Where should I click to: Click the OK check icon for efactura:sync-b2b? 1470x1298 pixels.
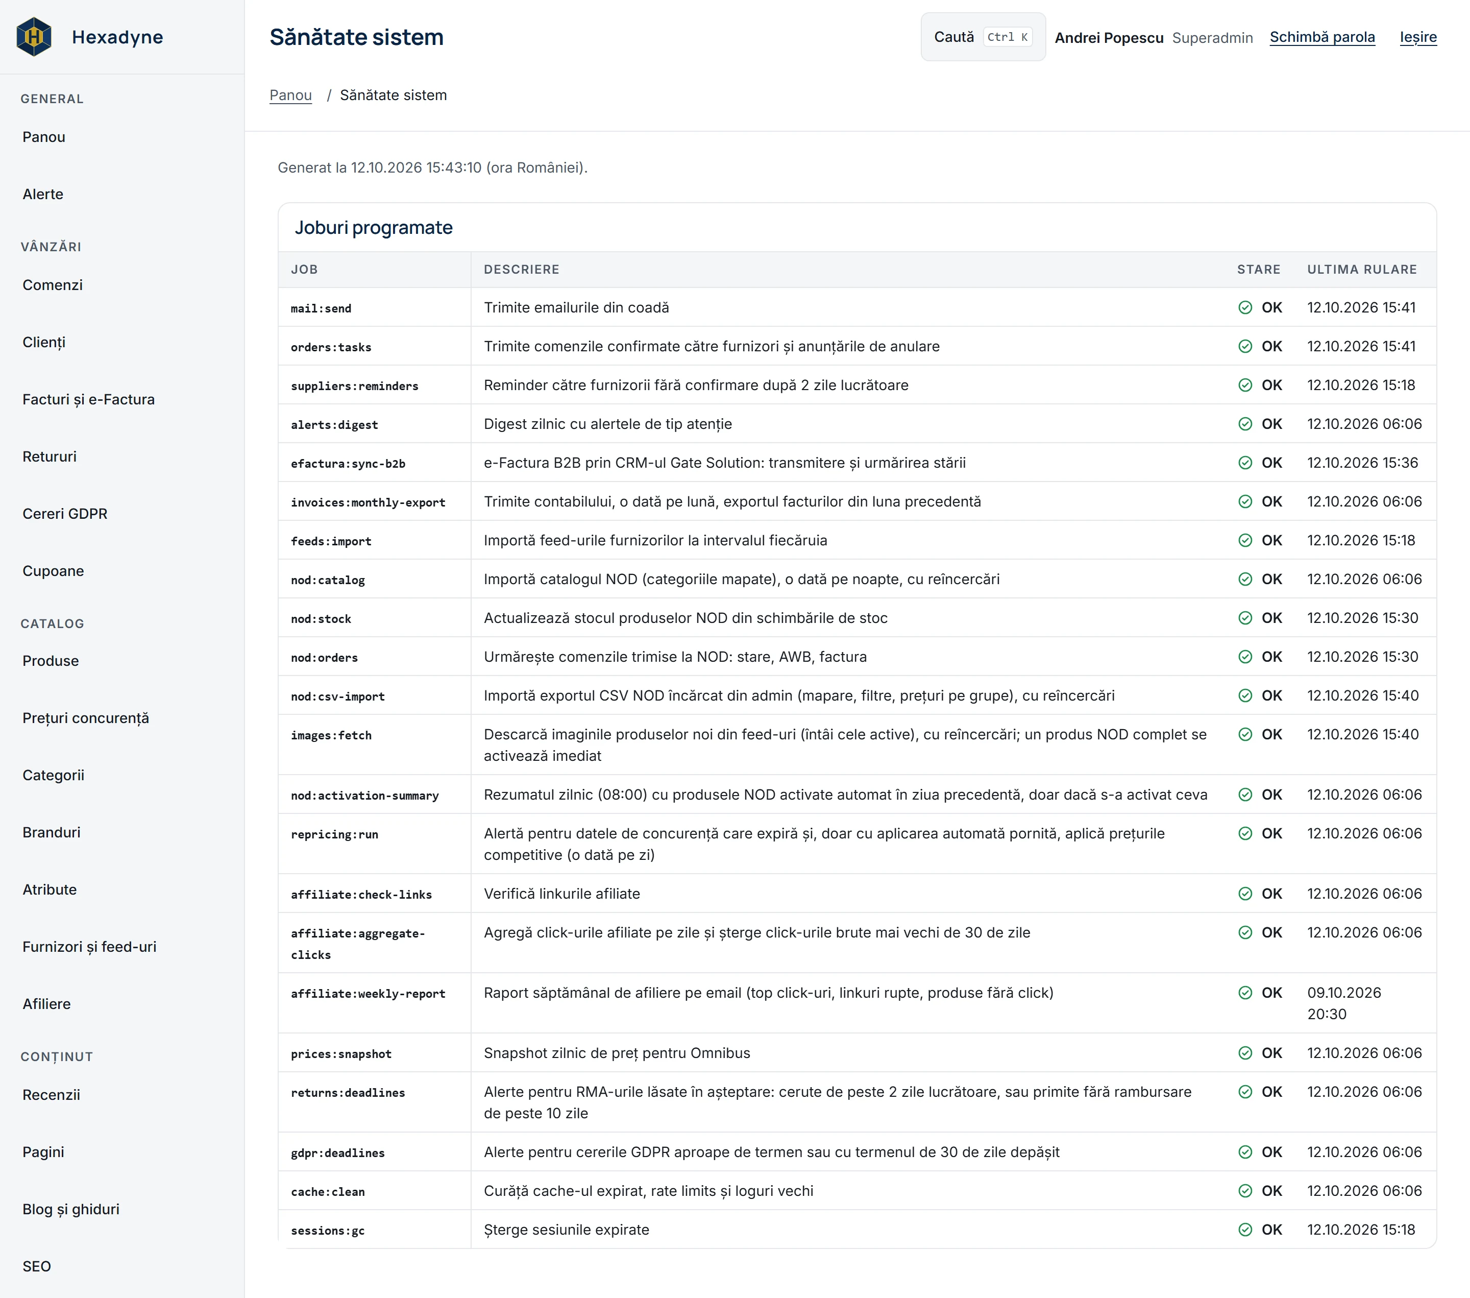tap(1245, 463)
